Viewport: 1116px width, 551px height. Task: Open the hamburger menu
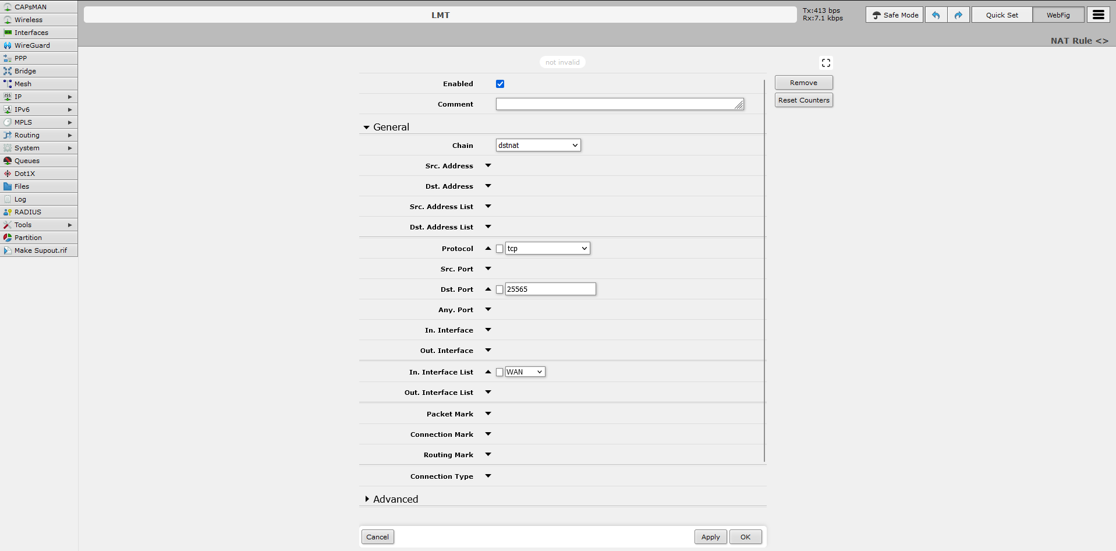click(1098, 15)
